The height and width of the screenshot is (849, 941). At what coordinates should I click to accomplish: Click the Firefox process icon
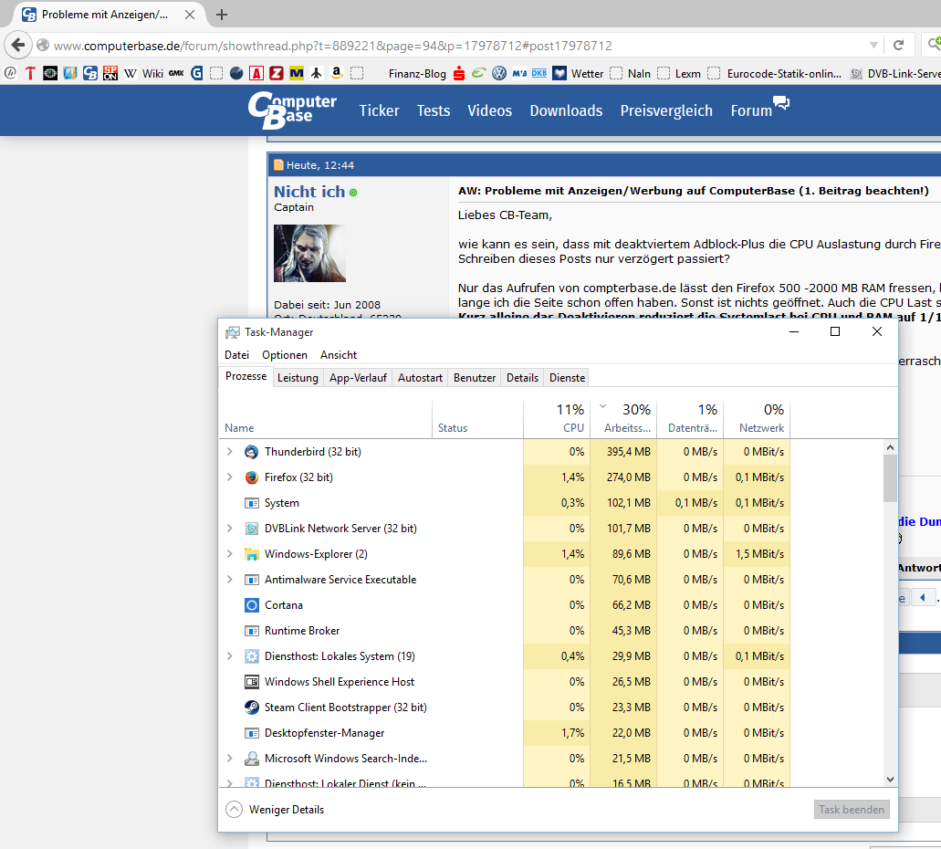(x=252, y=477)
